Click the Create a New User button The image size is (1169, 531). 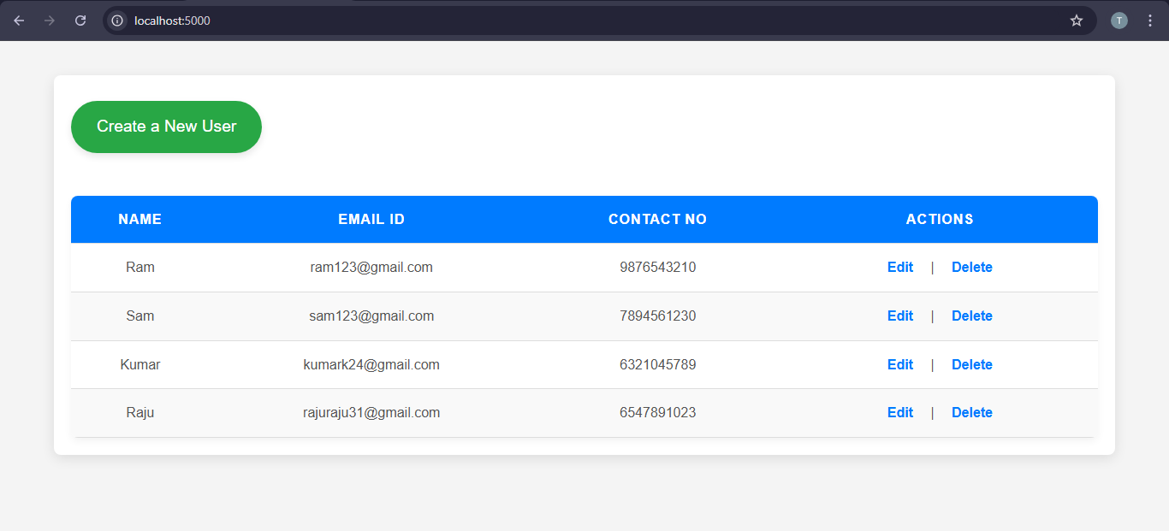click(166, 127)
